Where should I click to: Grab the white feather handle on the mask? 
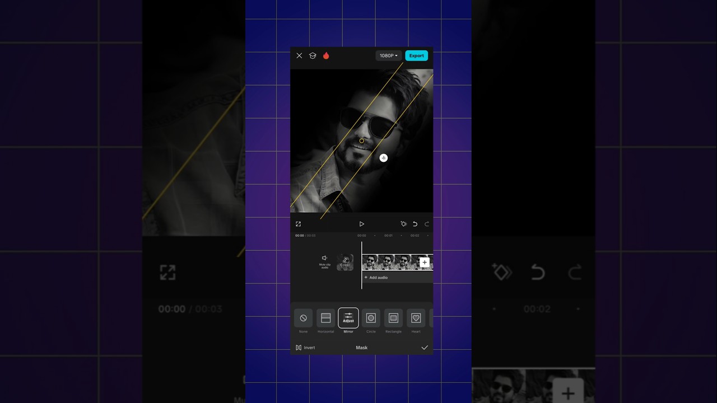(x=383, y=158)
